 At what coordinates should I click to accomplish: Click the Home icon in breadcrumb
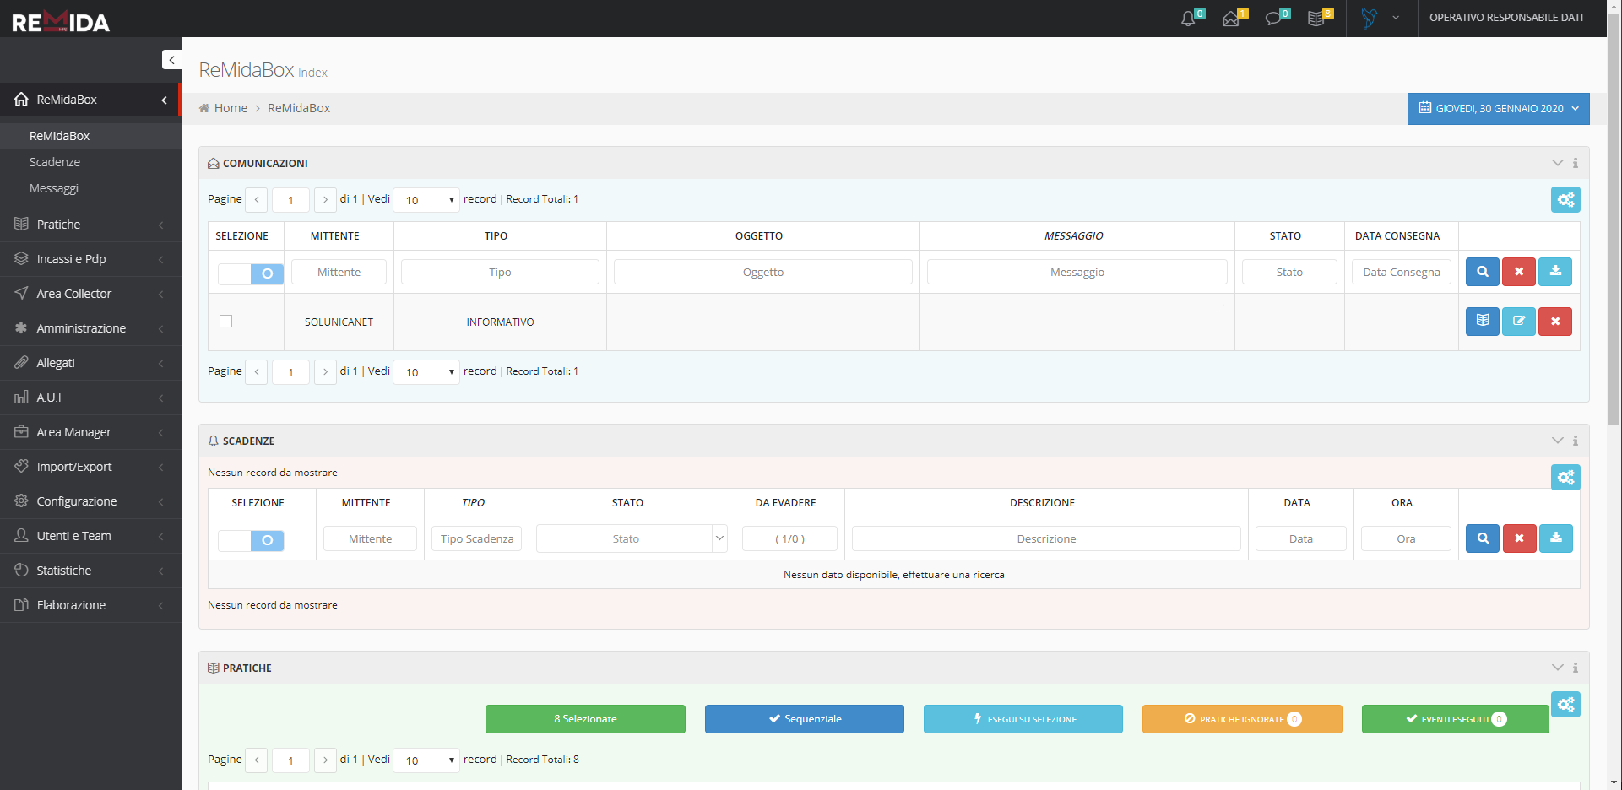(x=204, y=108)
